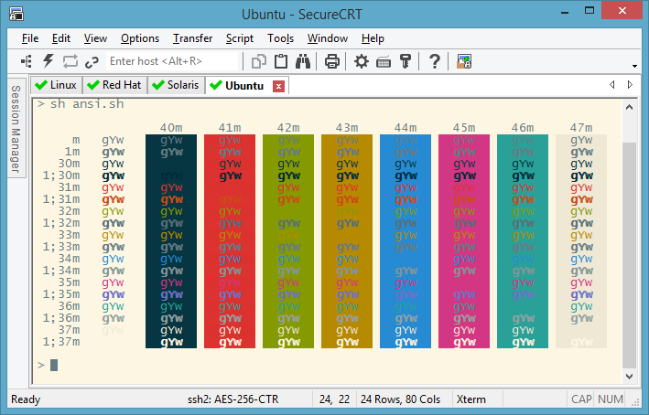Screen dimensions: 649x415
Task: Click the Find binoculars icon
Action: coord(303,61)
